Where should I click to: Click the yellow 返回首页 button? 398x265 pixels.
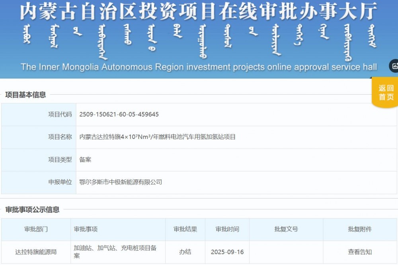pyautogui.click(x=385, y=93)
